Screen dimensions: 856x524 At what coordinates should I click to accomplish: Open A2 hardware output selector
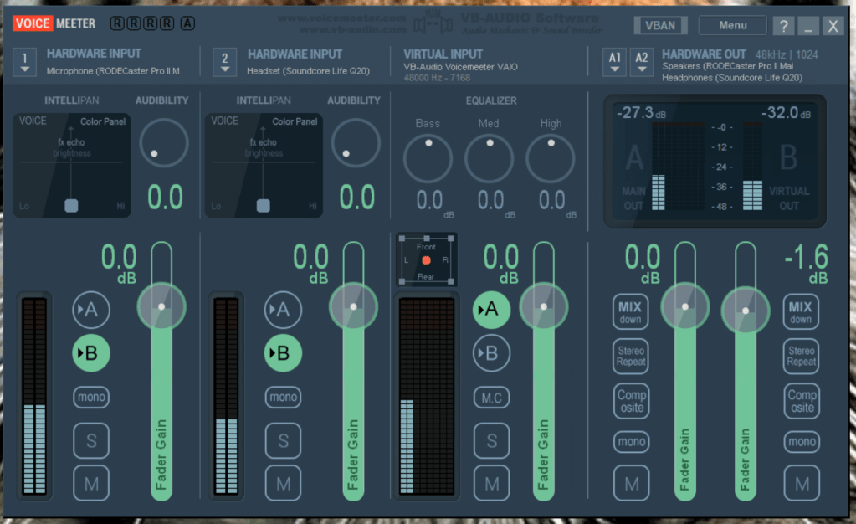pos(642,62)
